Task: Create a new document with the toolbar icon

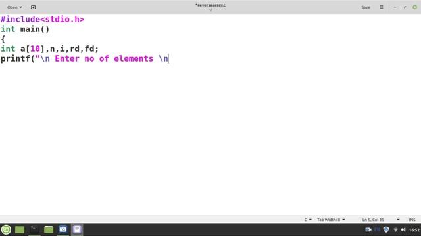Action: click(33, 7)
